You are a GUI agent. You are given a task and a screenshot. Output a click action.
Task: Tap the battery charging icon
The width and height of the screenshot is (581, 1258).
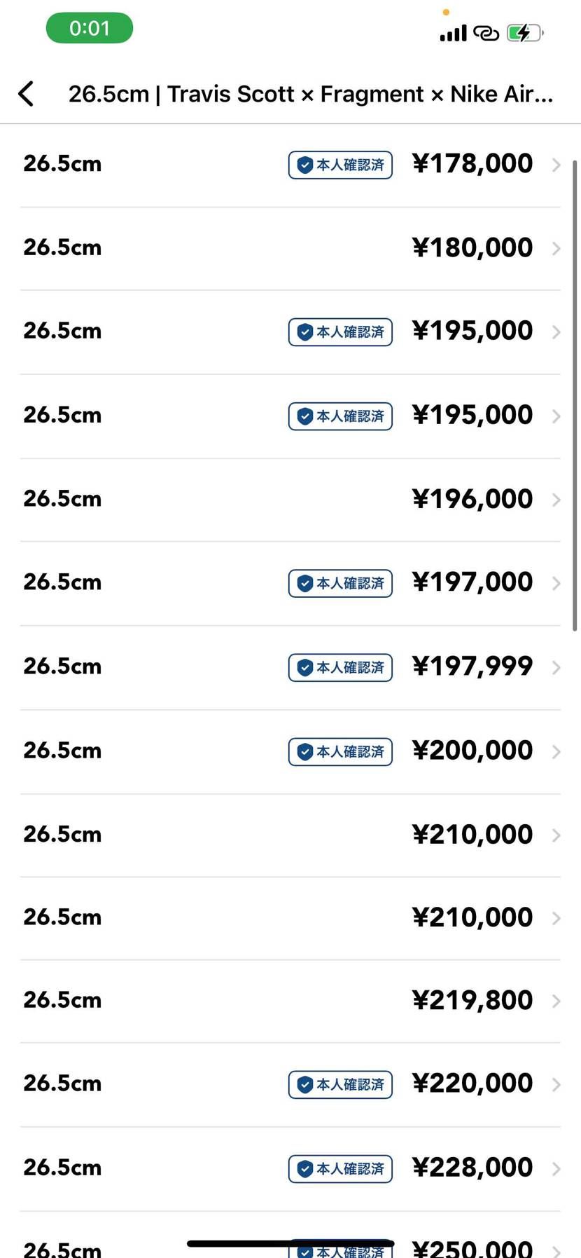pos(525,32)
